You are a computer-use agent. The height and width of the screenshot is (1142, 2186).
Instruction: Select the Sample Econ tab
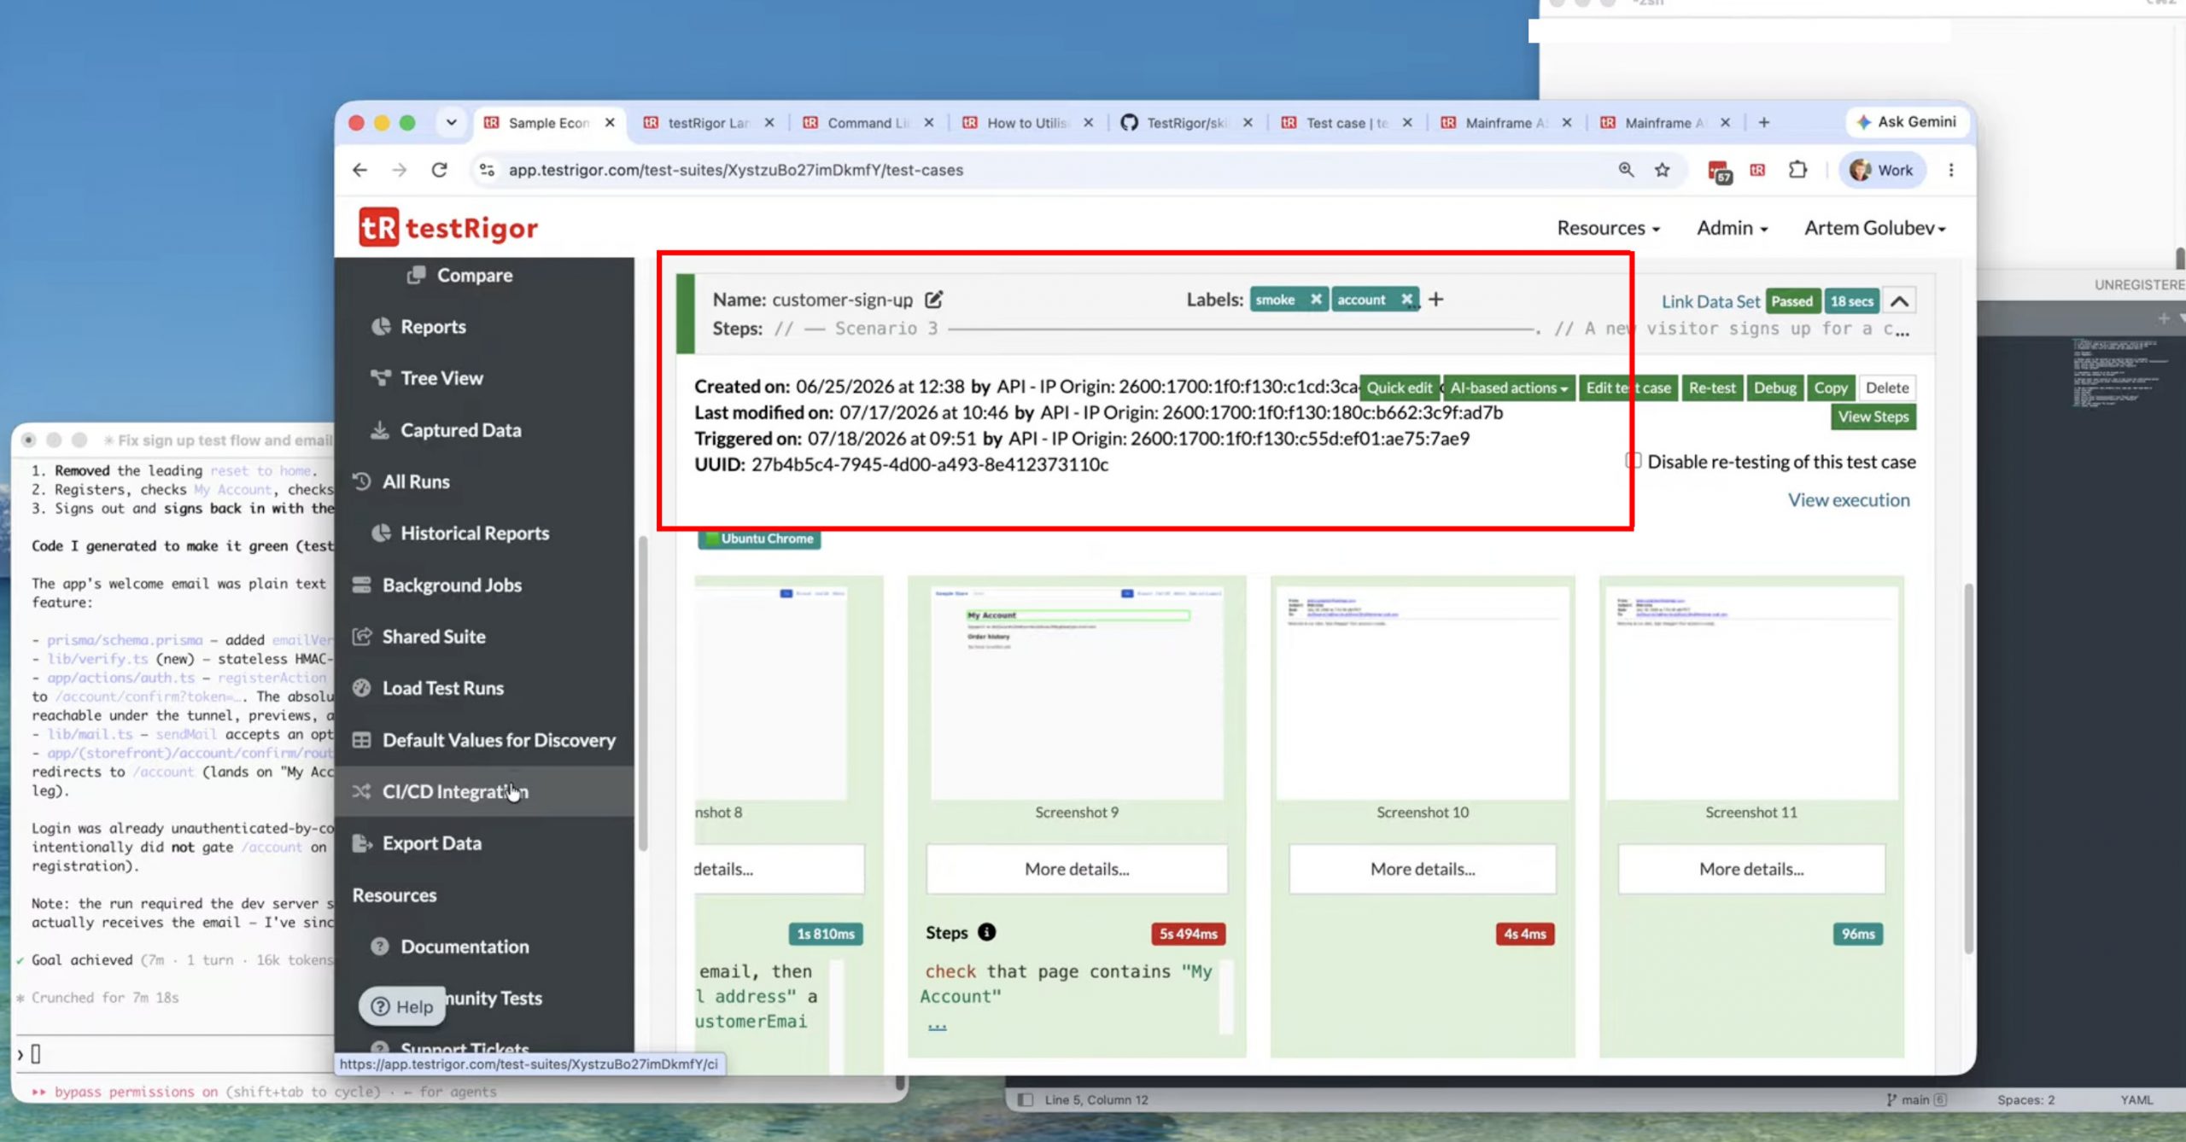pyautogui.click(x=549, y=123)
